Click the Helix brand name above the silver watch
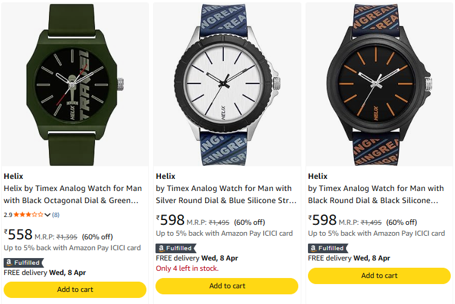The height and width of the screenshot is (304, 455). 166,176
